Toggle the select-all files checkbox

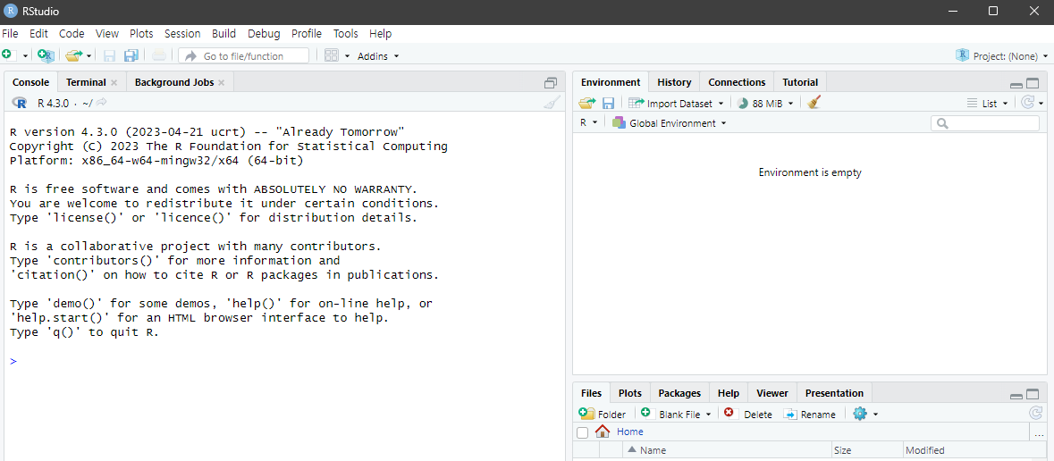tap(583, 432)
